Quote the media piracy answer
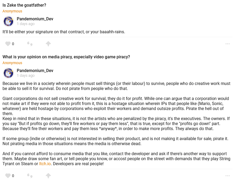235x181 pixels. click(30, 175)
